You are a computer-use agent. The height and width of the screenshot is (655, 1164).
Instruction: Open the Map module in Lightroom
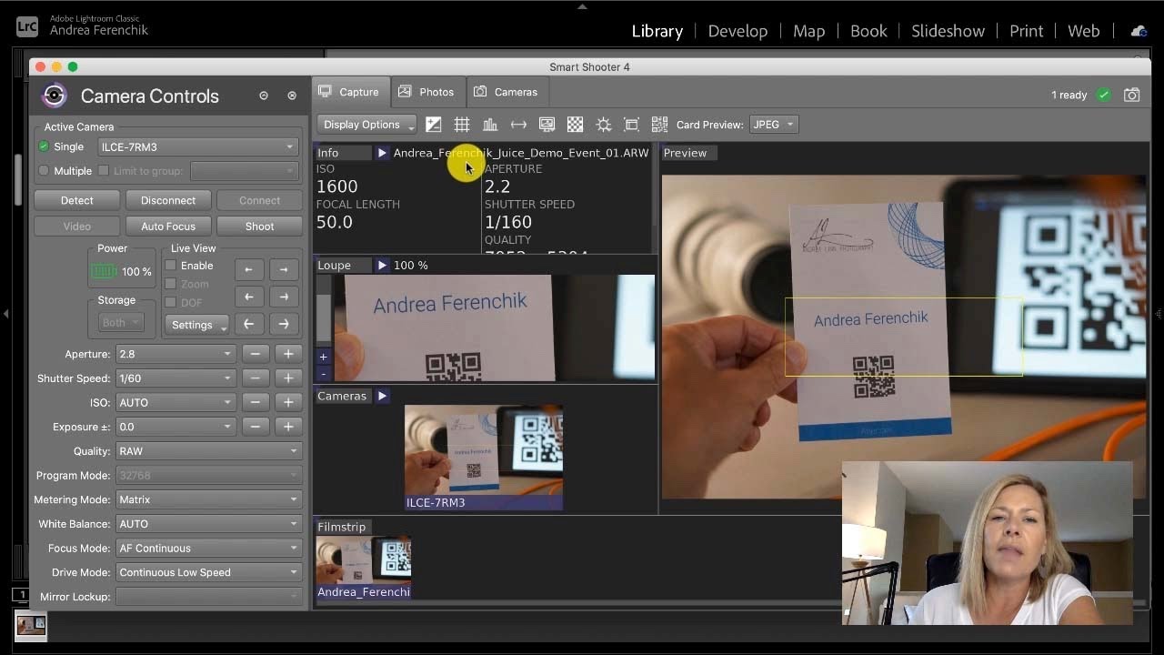click(x=808, y=31)
